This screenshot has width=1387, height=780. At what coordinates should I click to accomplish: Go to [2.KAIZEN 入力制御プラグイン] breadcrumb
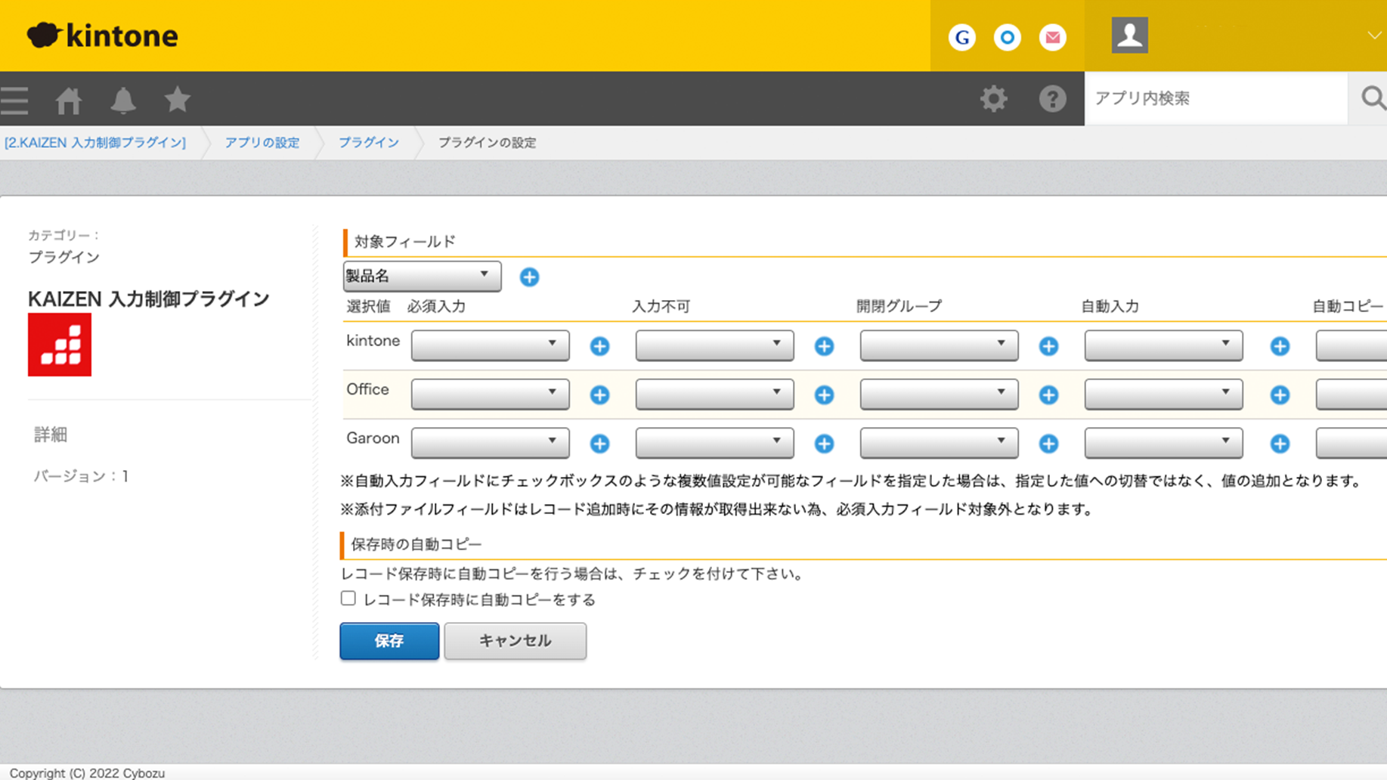pyautogui.click(x=95, y=142)
